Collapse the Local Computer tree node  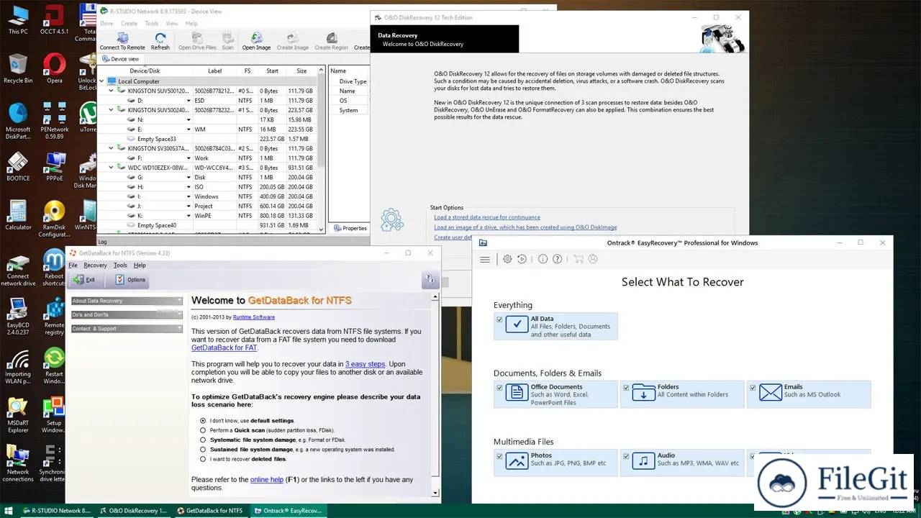tap(101, 81)
